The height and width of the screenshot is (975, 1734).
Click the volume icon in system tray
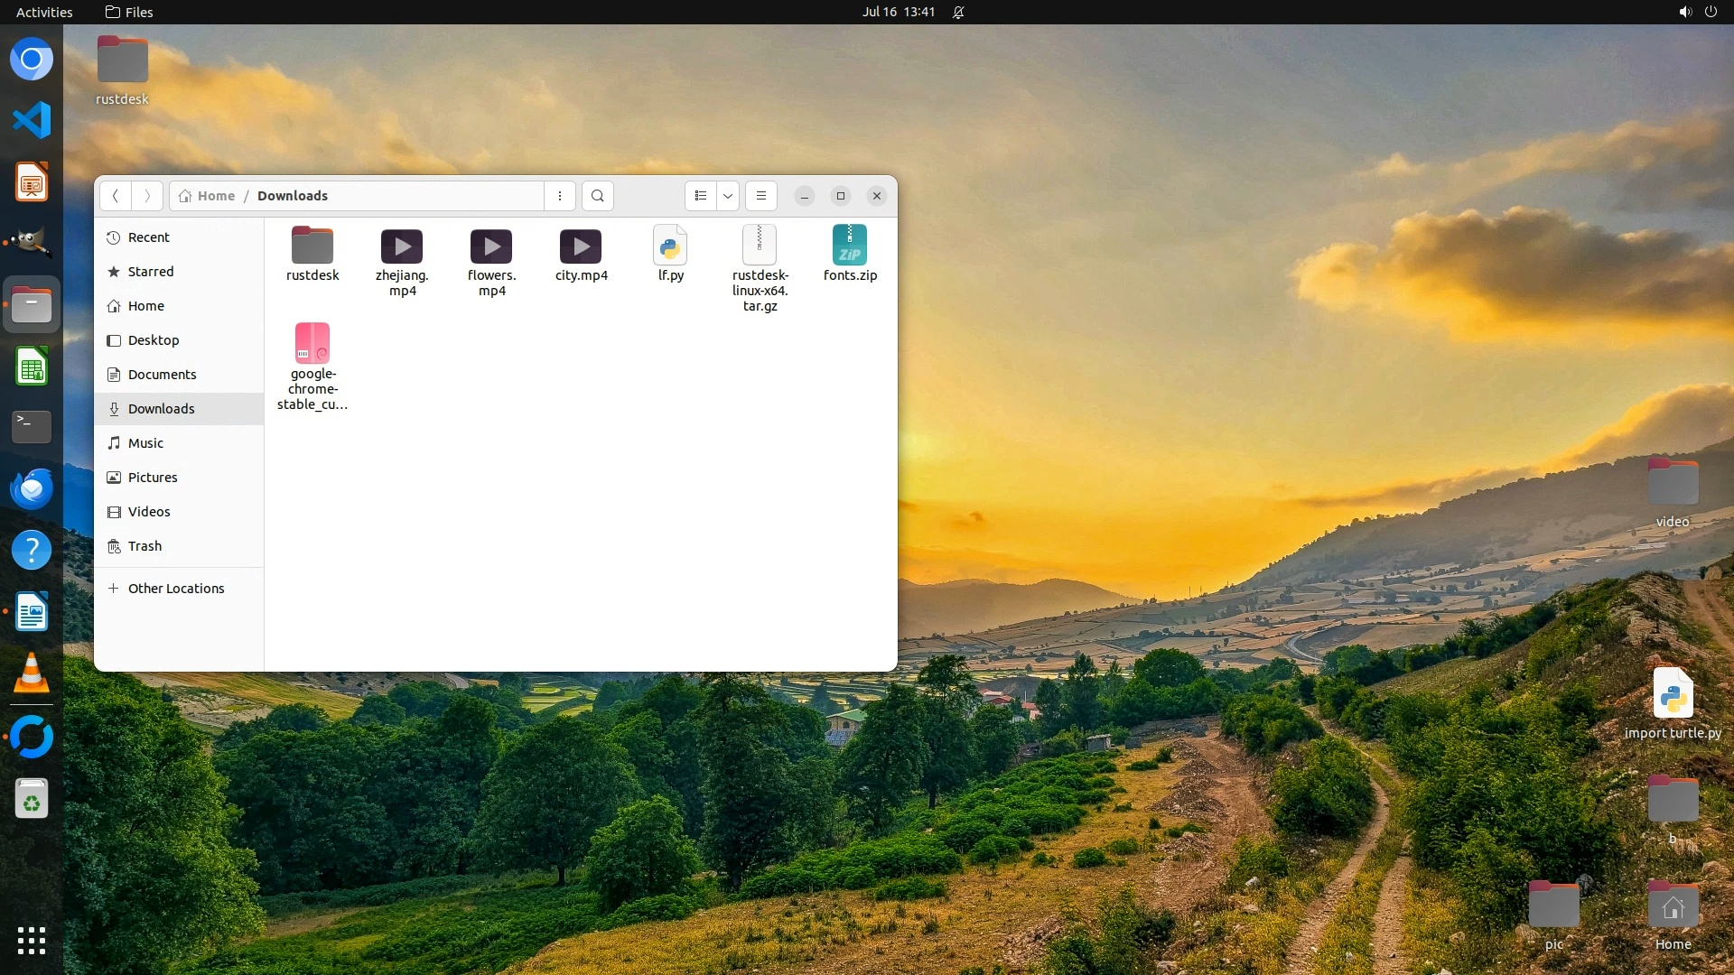click(1684, 12)
